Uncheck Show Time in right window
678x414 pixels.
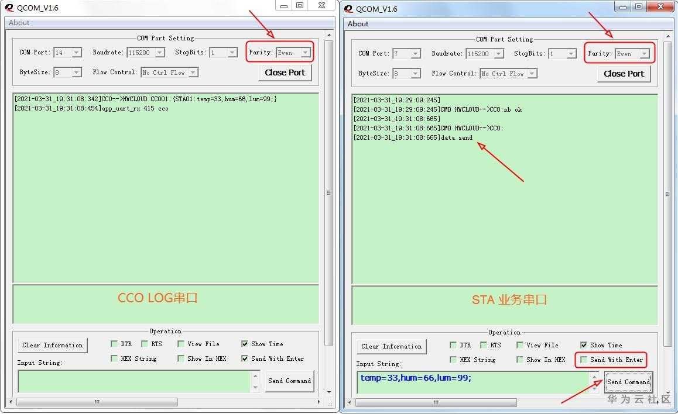pos(584,345)
